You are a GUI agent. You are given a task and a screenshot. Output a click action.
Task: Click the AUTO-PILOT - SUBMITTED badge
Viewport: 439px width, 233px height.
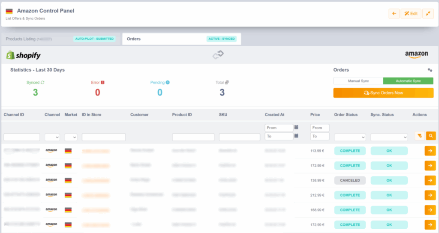pyautogui.click(x=94, y=39)
